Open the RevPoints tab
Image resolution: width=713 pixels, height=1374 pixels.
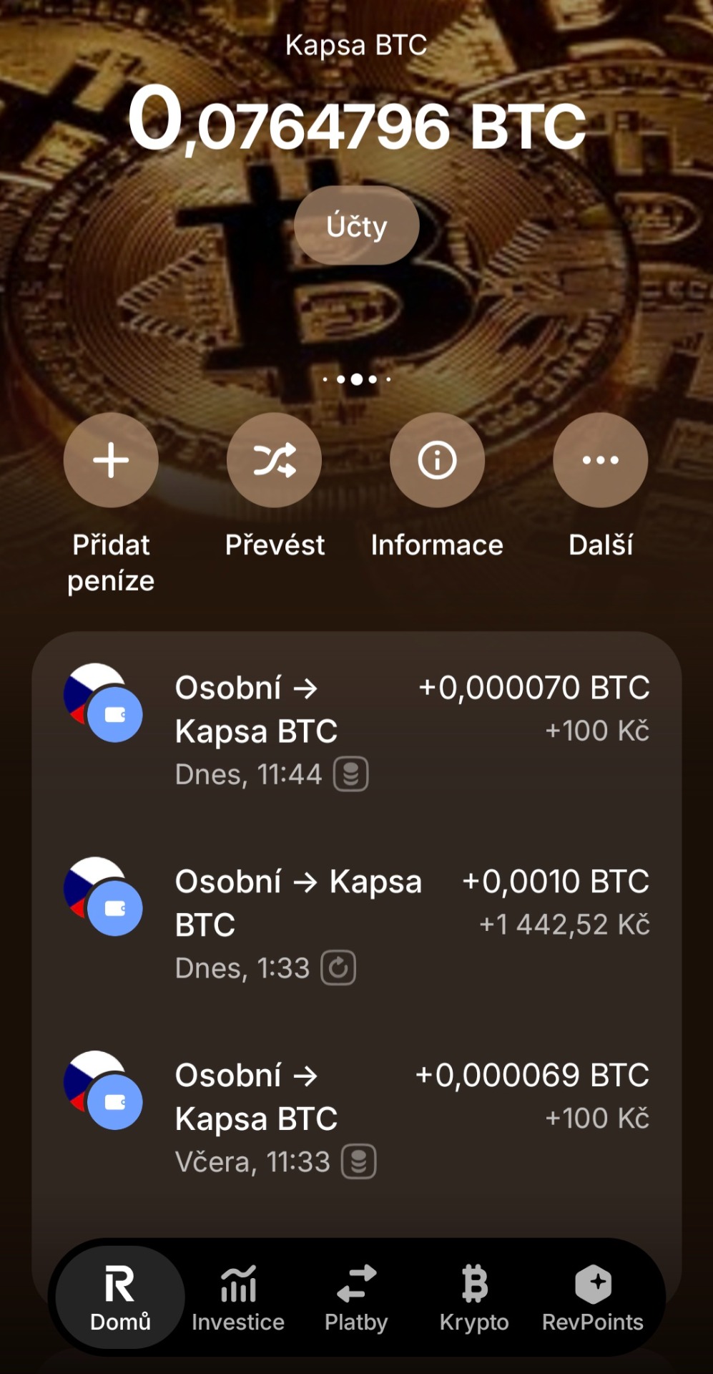coord(593,1297)
